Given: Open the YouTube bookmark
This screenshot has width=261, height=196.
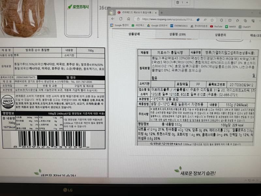Looking at the screenshot, I should (x=216, y=26).
